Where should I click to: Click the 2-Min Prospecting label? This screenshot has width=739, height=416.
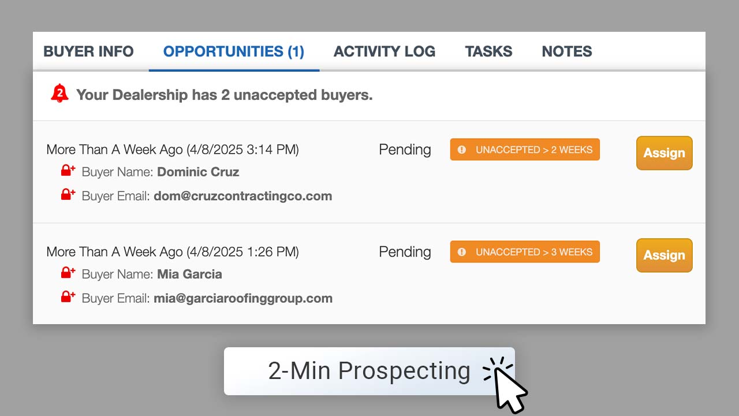point(369,371)
